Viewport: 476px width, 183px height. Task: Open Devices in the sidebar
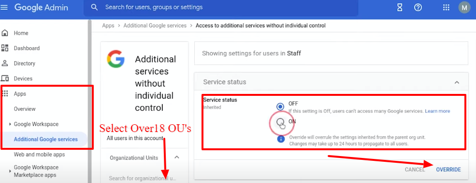coord(23,78)
